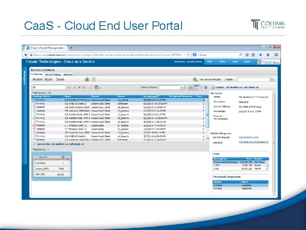Image resolution: width=306 pixels, height=230 pixels.
Task: Click the downloads arrow icon in browser toolbar
Action: tap(261, 55)
